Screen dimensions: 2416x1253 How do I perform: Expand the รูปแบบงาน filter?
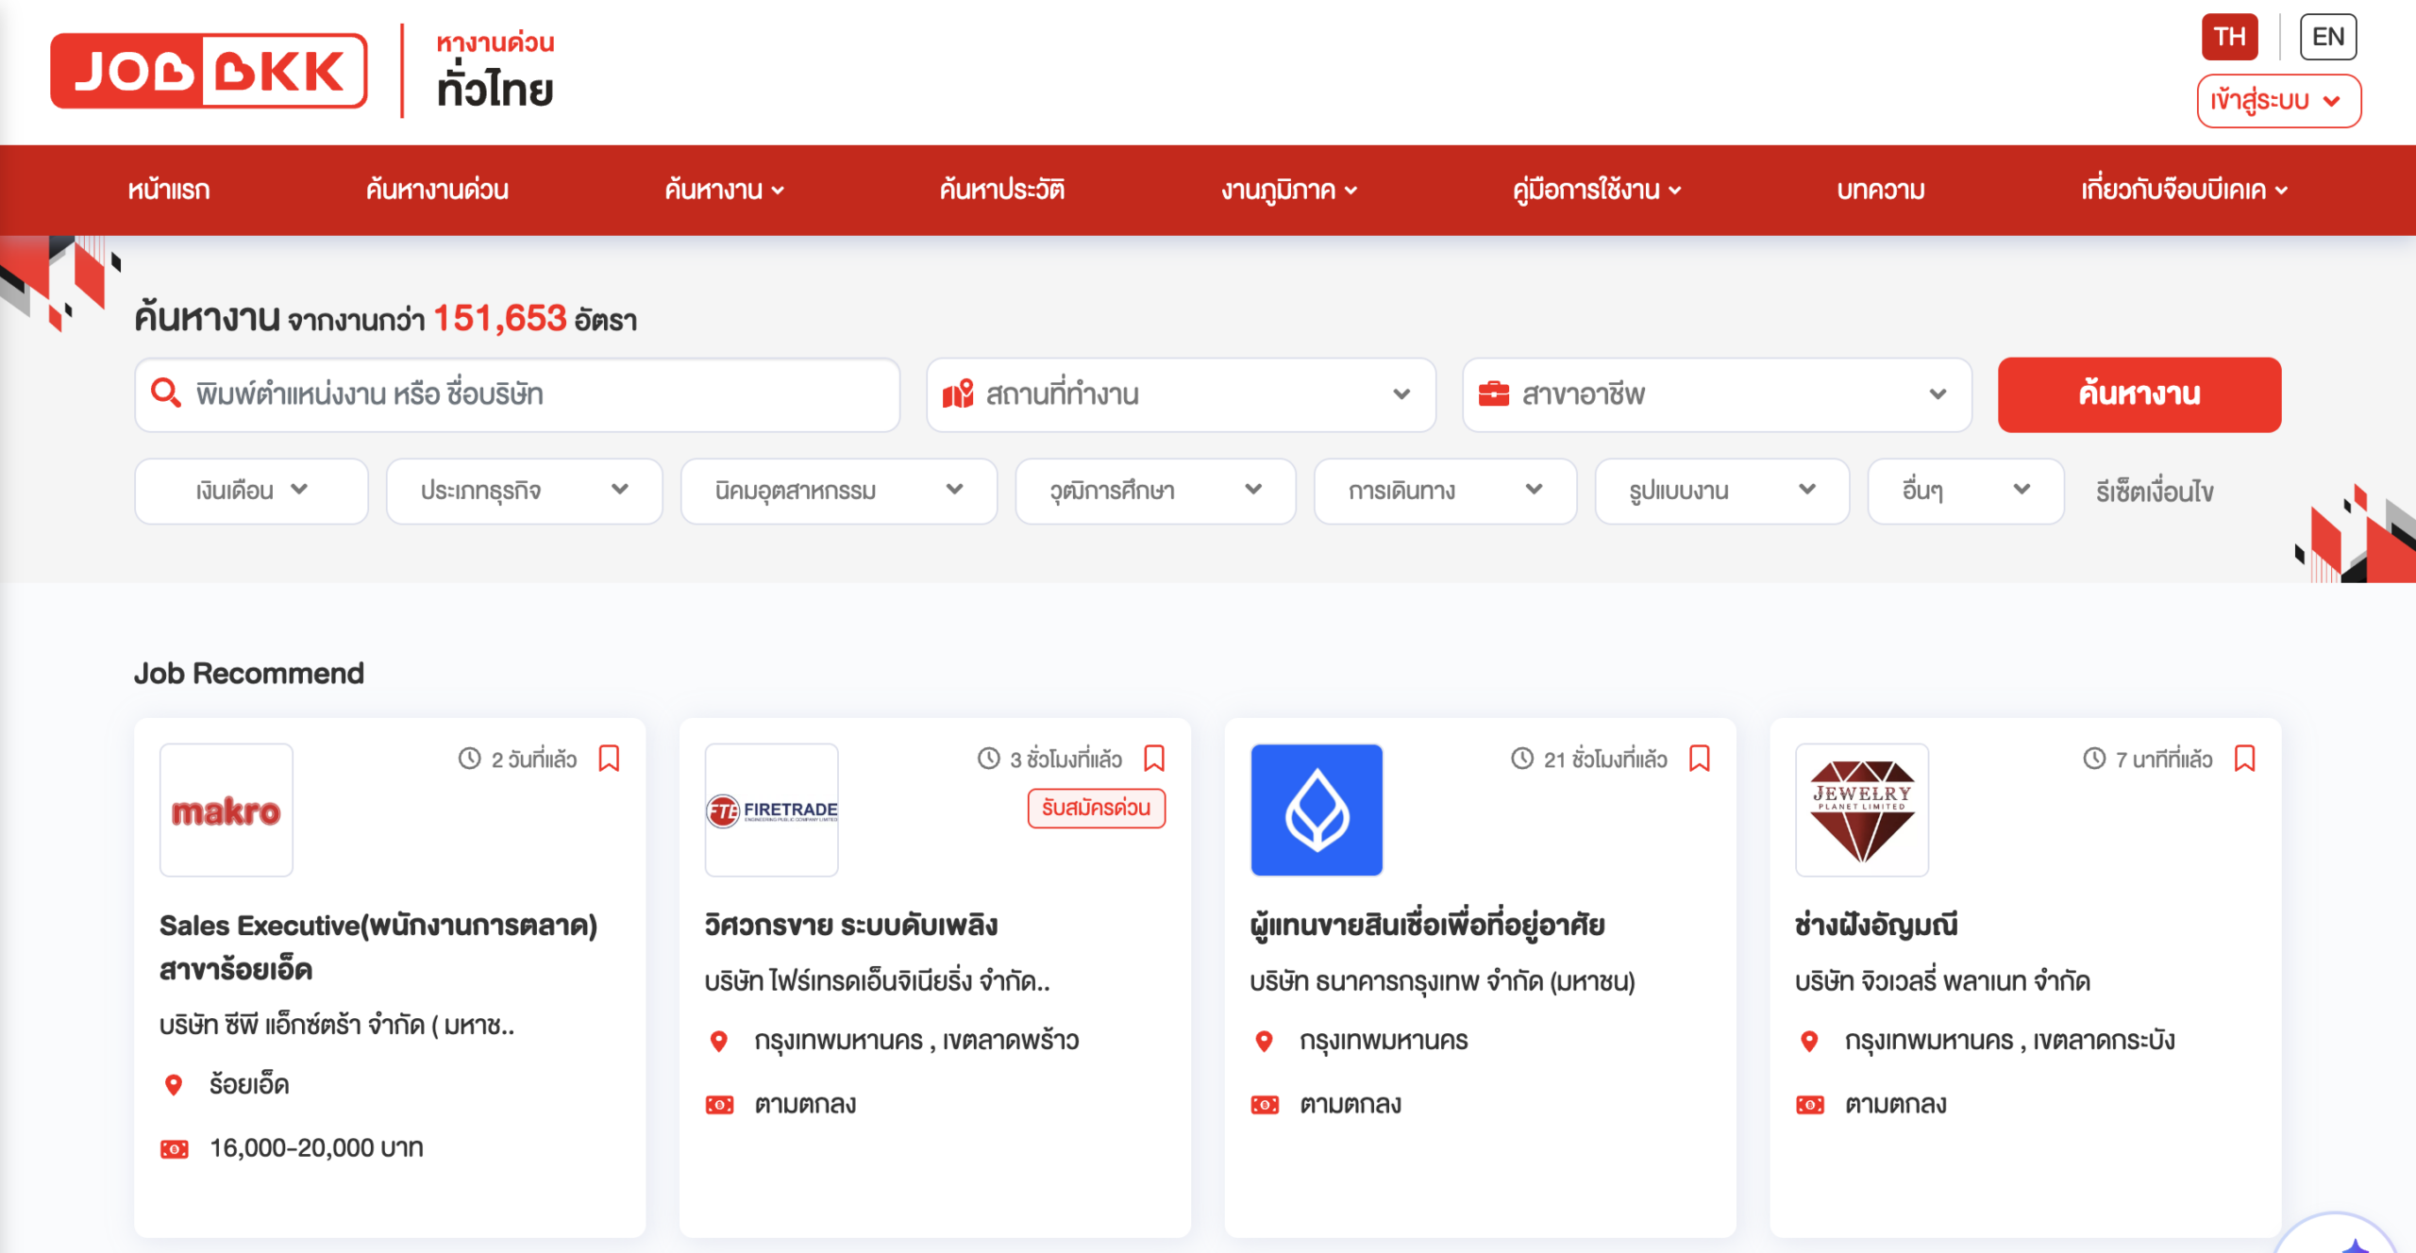(1721, 491)
